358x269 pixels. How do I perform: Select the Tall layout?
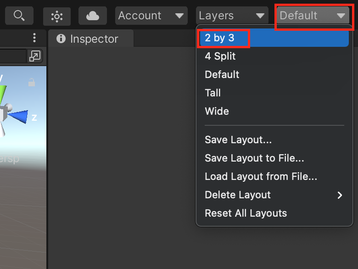coord(213,93)
